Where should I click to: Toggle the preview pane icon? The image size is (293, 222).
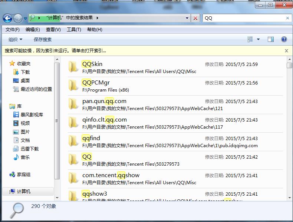(x=271, y=39)
